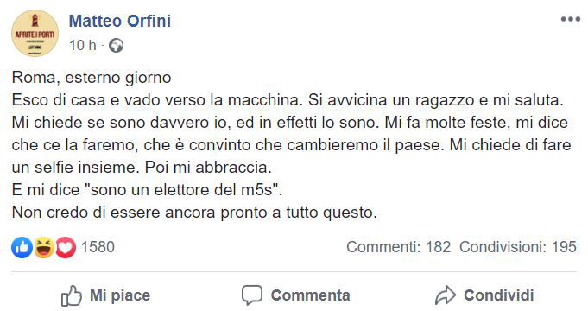588x311 pixels.
Task: Click the last line 'Non credo di essere'
Action: point(194,213)
